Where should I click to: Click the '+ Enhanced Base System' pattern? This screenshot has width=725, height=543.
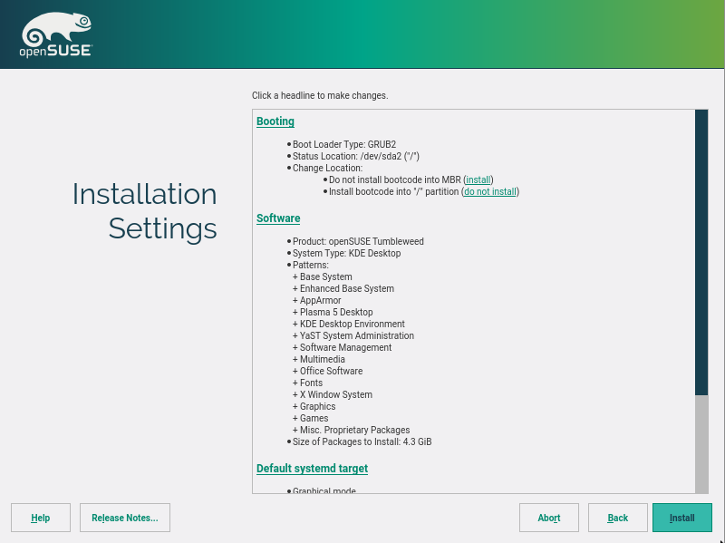click(x=343, y=288)
